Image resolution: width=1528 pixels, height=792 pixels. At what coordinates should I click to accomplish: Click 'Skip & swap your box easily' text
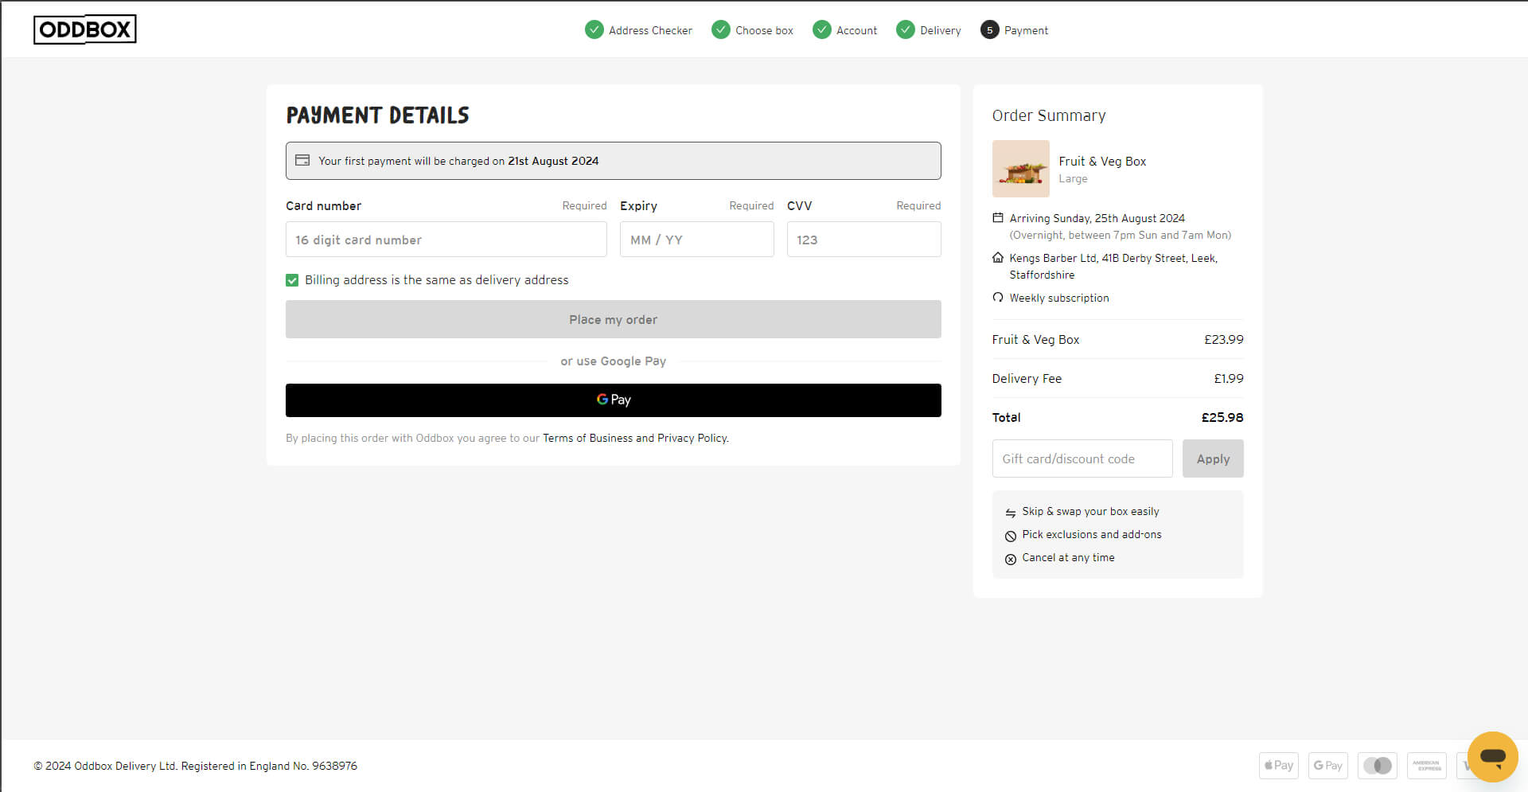tap(1090, 511)
